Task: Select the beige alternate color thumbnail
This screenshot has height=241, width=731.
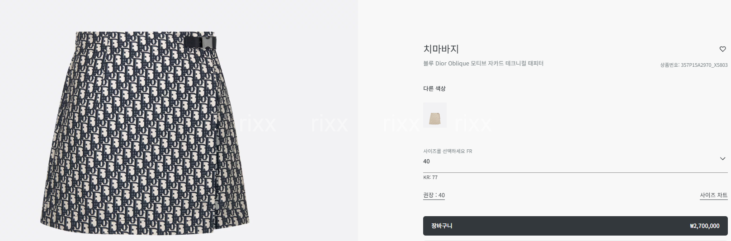Action: 435,115
